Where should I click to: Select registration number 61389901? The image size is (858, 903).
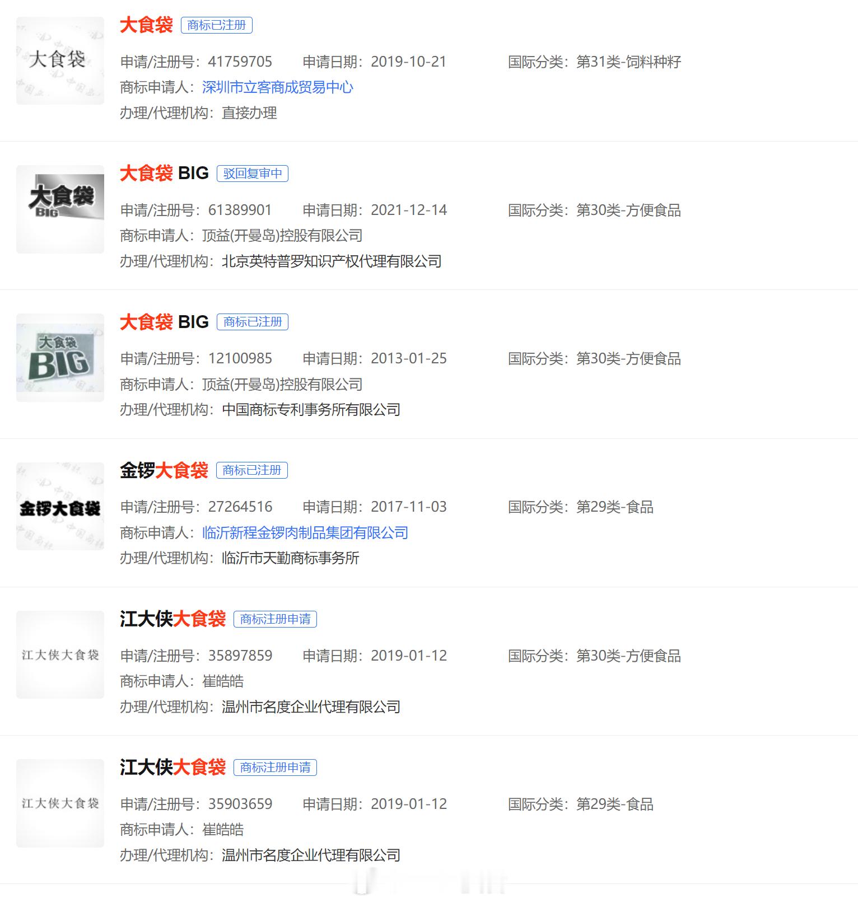240,210
